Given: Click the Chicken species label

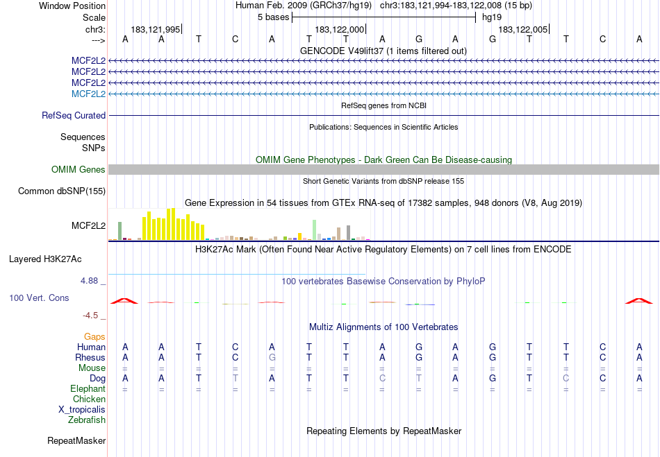Looking at the screenshot, I should (x=89, y=399).
